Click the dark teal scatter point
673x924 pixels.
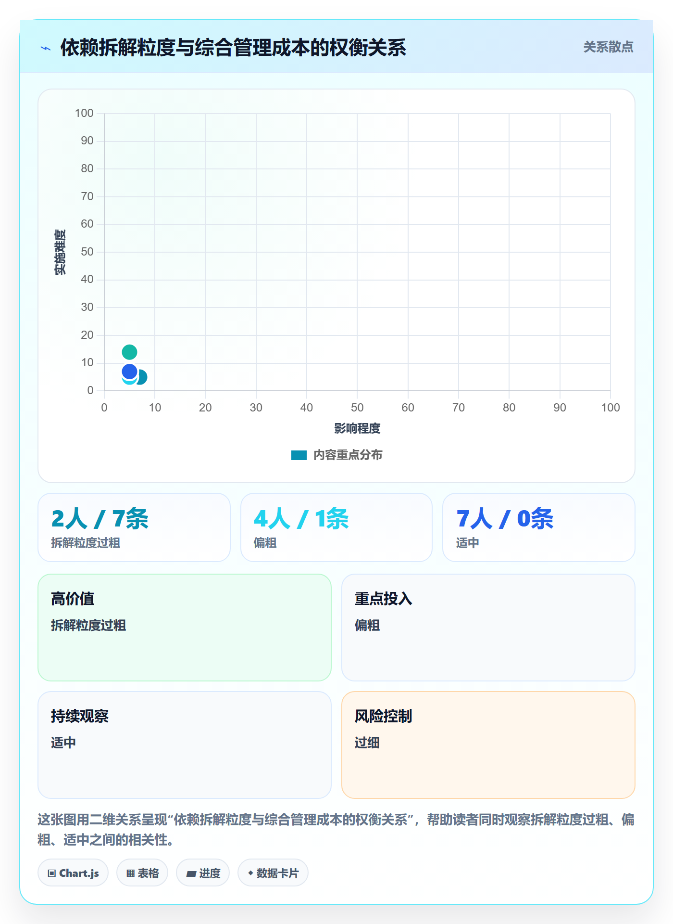coord(142,377)
